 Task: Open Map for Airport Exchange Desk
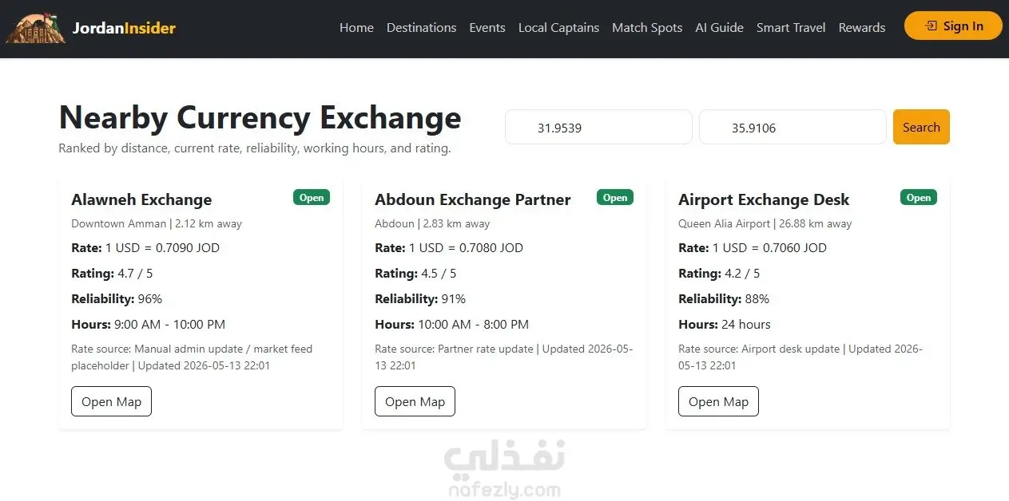click(x=718, y=401)
